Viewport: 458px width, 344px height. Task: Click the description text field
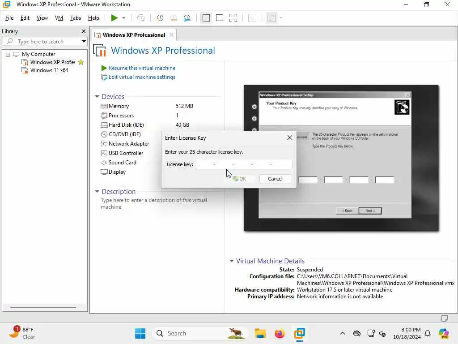154,203
